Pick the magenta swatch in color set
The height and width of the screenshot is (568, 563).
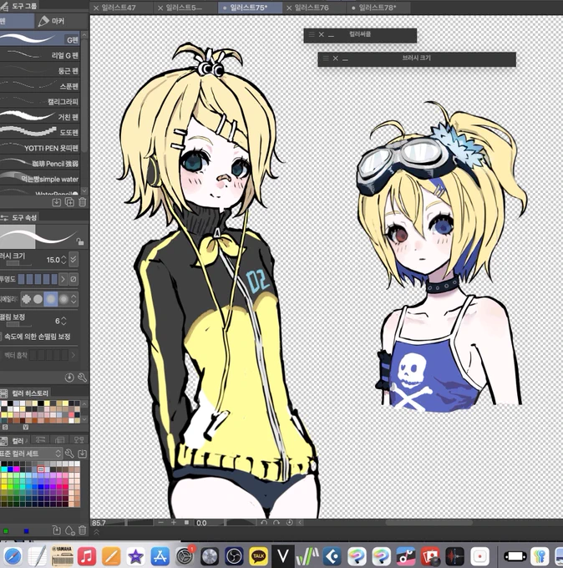tap(17, 469)
